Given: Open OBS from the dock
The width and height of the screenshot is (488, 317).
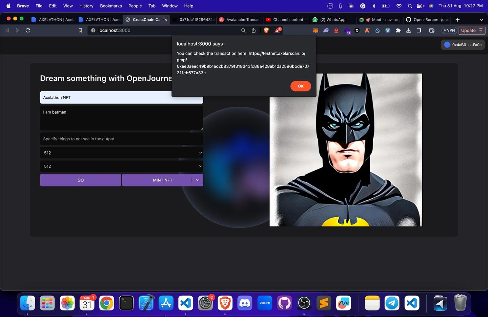Looking at the screenshot, I should (x=304, y=303).
